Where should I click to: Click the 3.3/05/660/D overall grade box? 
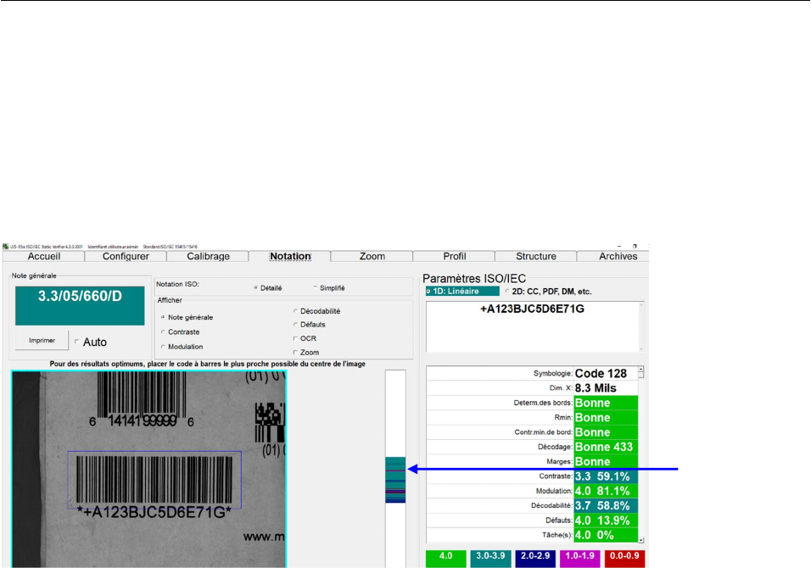[80, 306]
